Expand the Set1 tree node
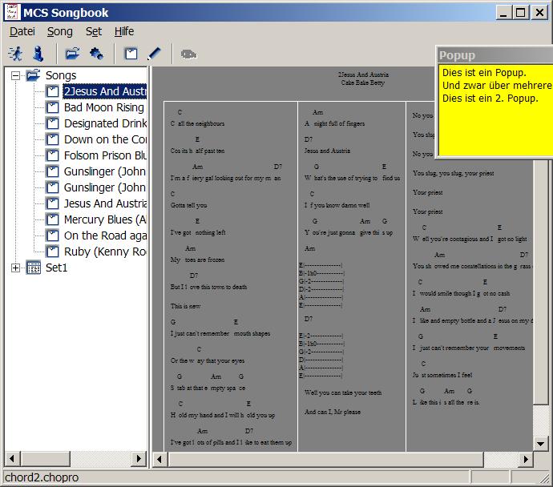Screen dimensions: 553x487 (x=15, y=268)
